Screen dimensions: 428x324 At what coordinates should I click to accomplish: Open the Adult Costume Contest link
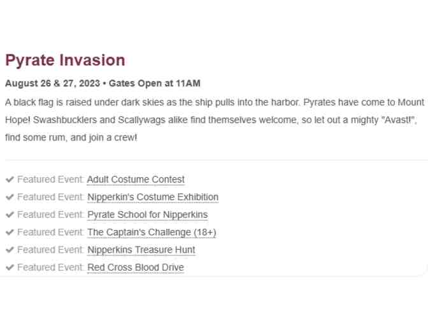pyautogui.click(x=136, y=180)
